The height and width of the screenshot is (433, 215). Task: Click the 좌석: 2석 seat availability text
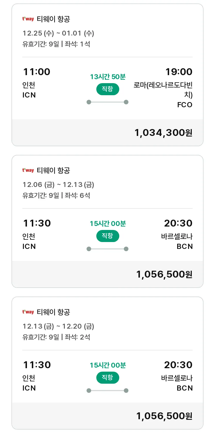pos(77,337)
